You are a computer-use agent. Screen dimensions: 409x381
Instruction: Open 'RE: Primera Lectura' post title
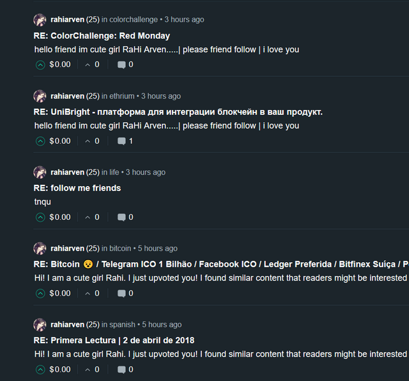114,340
